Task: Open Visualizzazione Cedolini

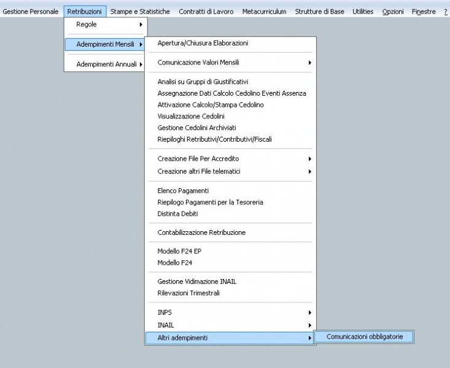Action: click(x=230, y=116)
